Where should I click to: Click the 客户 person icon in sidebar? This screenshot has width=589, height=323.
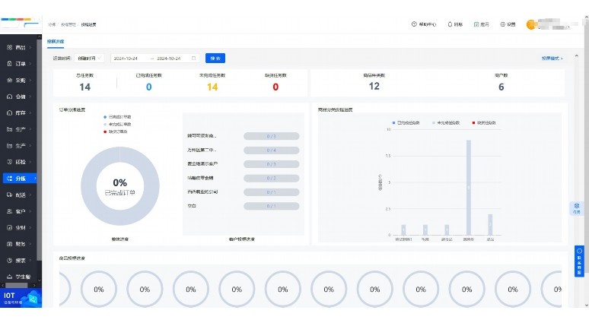(9, 211)
